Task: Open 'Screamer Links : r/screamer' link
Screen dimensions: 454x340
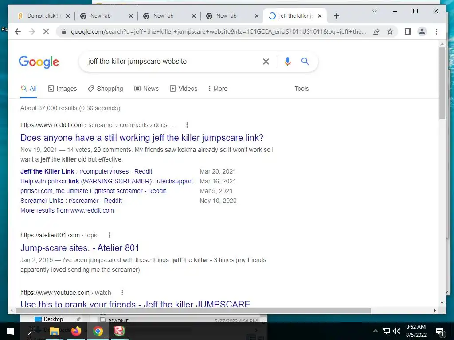Action: click(71, 201)
